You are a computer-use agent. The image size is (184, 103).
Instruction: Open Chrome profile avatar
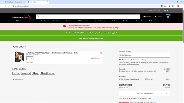click(178, 6)
